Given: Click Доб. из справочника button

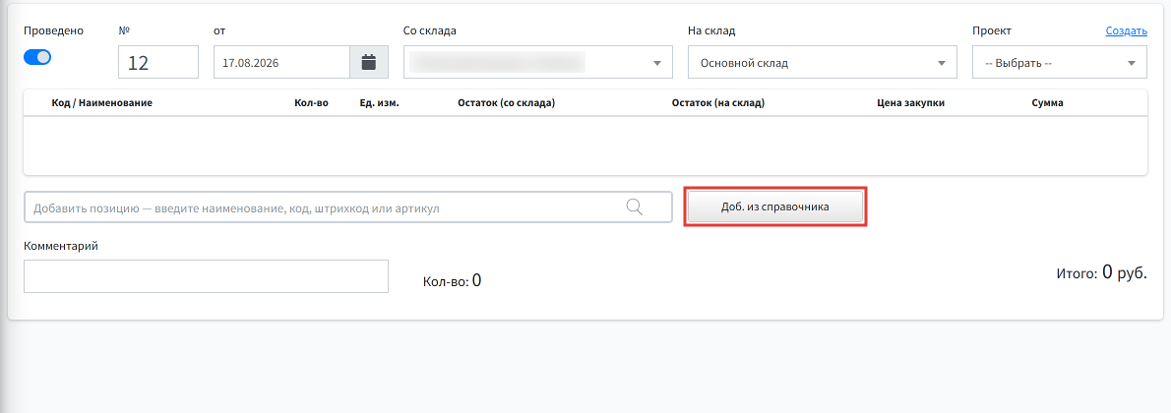Looking at the screenshot, I should (x=775, y=206).
